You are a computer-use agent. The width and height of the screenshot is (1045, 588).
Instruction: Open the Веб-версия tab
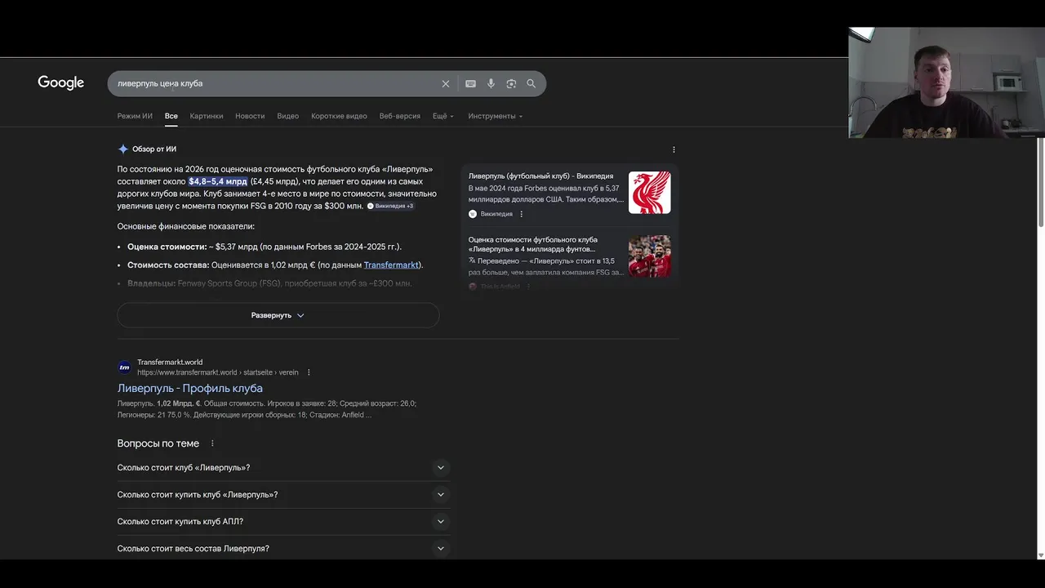click(x=400, y=116)
